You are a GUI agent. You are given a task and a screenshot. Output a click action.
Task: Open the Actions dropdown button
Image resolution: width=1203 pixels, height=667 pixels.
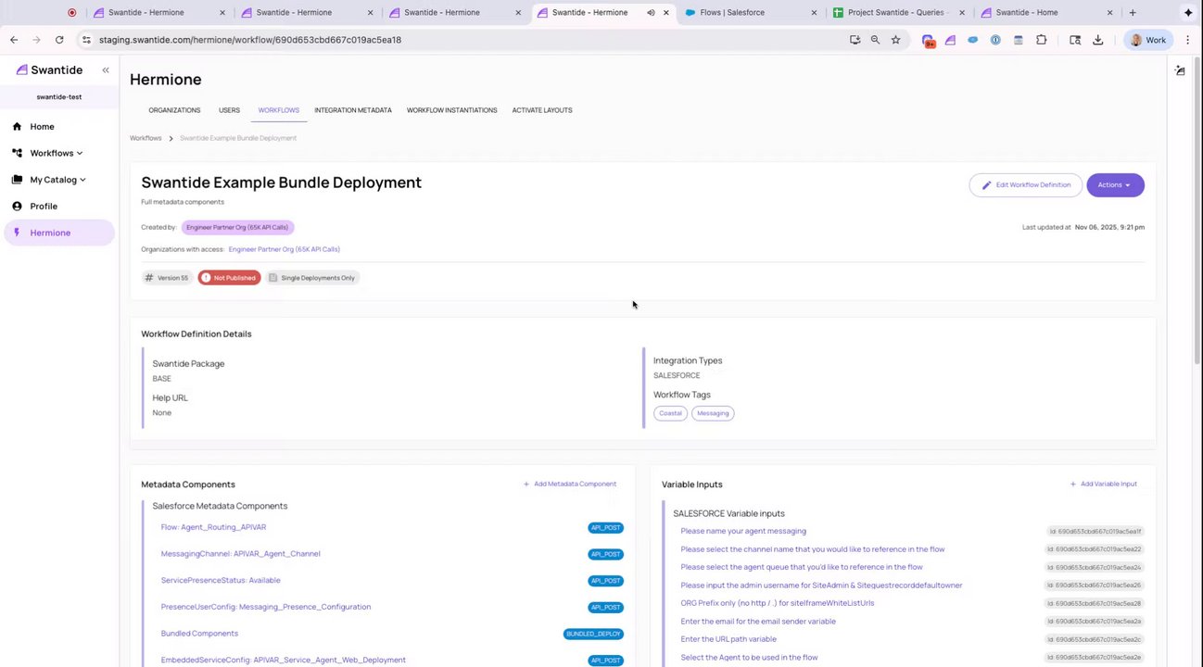pyautogui.click(x=1115, y=185)
